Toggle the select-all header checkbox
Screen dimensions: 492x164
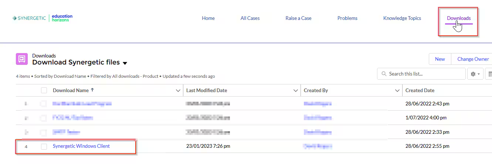pos(44,90)
